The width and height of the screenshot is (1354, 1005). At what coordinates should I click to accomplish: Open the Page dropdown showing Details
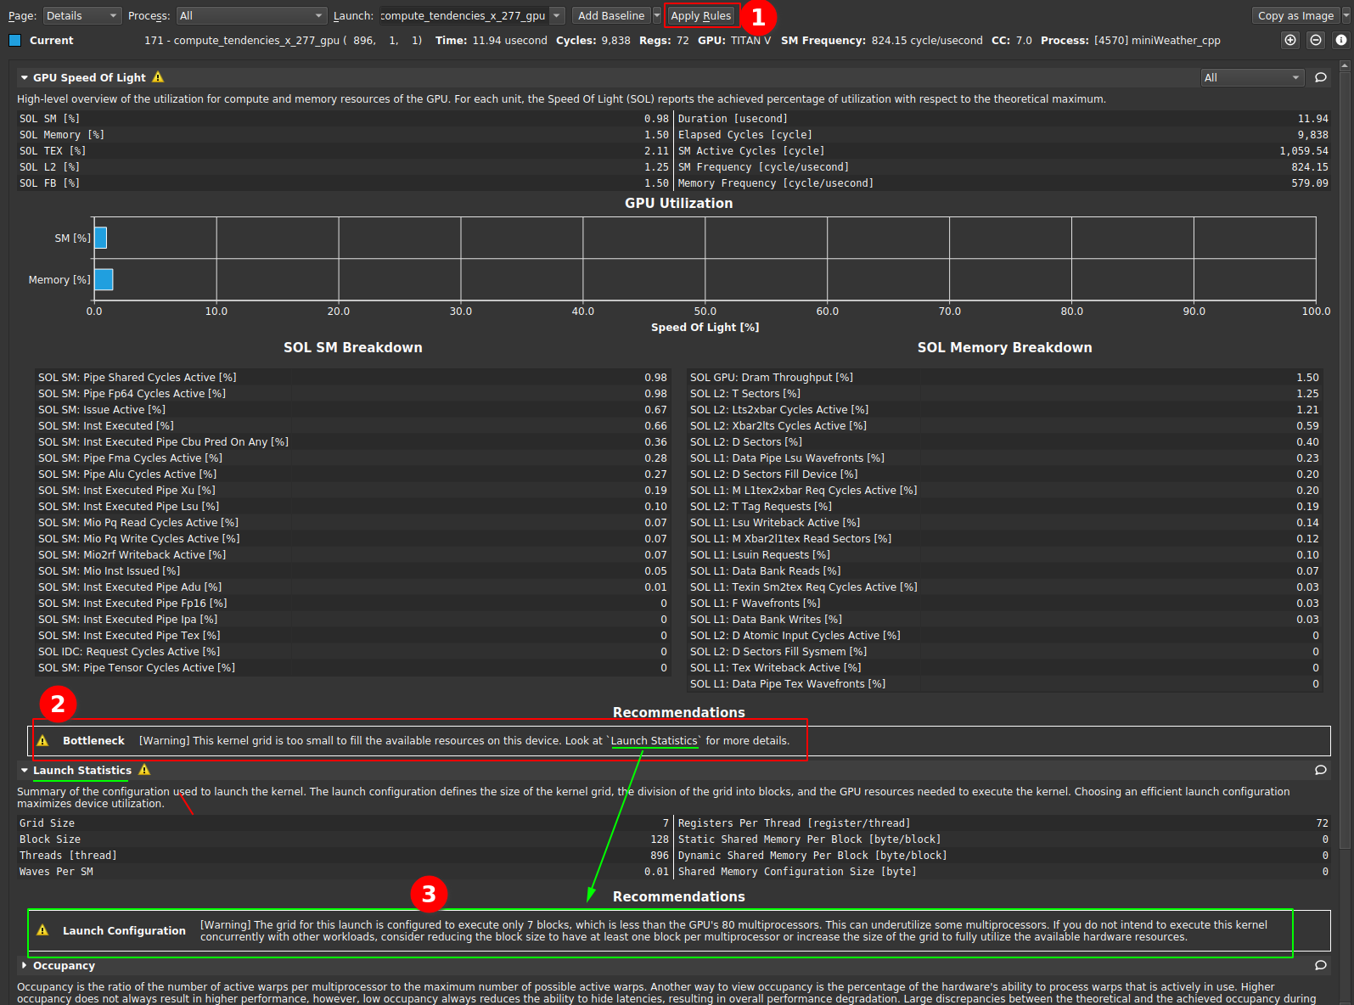(81, 15)
